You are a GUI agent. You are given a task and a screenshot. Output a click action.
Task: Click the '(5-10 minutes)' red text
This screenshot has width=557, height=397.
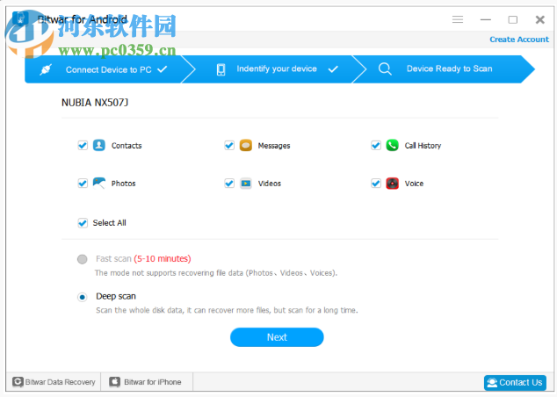(163, 258)
